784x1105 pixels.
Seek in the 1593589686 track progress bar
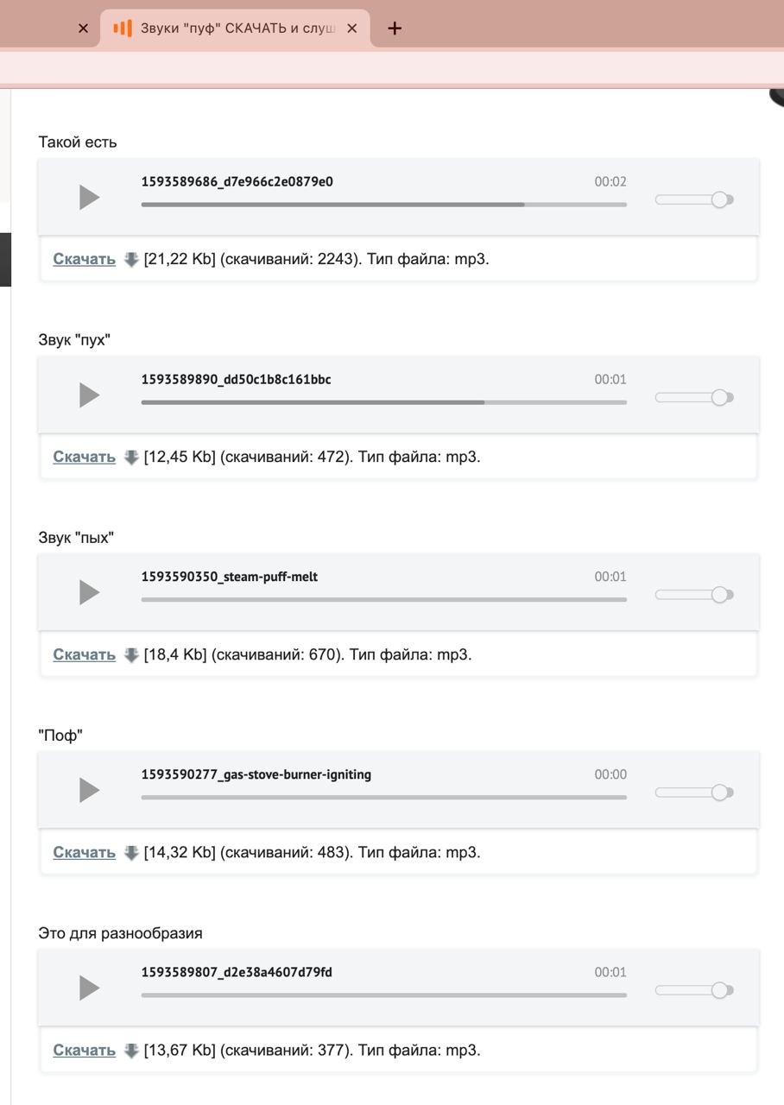[384, 205]
